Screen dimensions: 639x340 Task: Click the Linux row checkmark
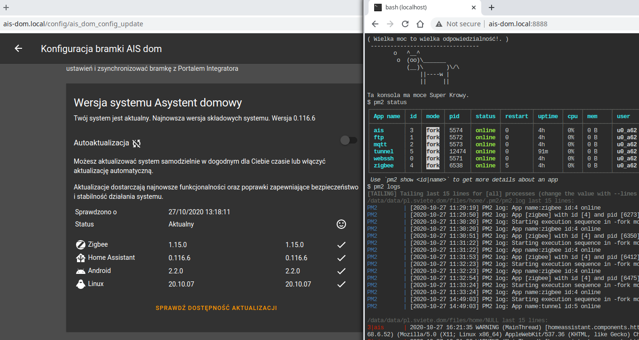pyautogui.click(x=341, y=284)
